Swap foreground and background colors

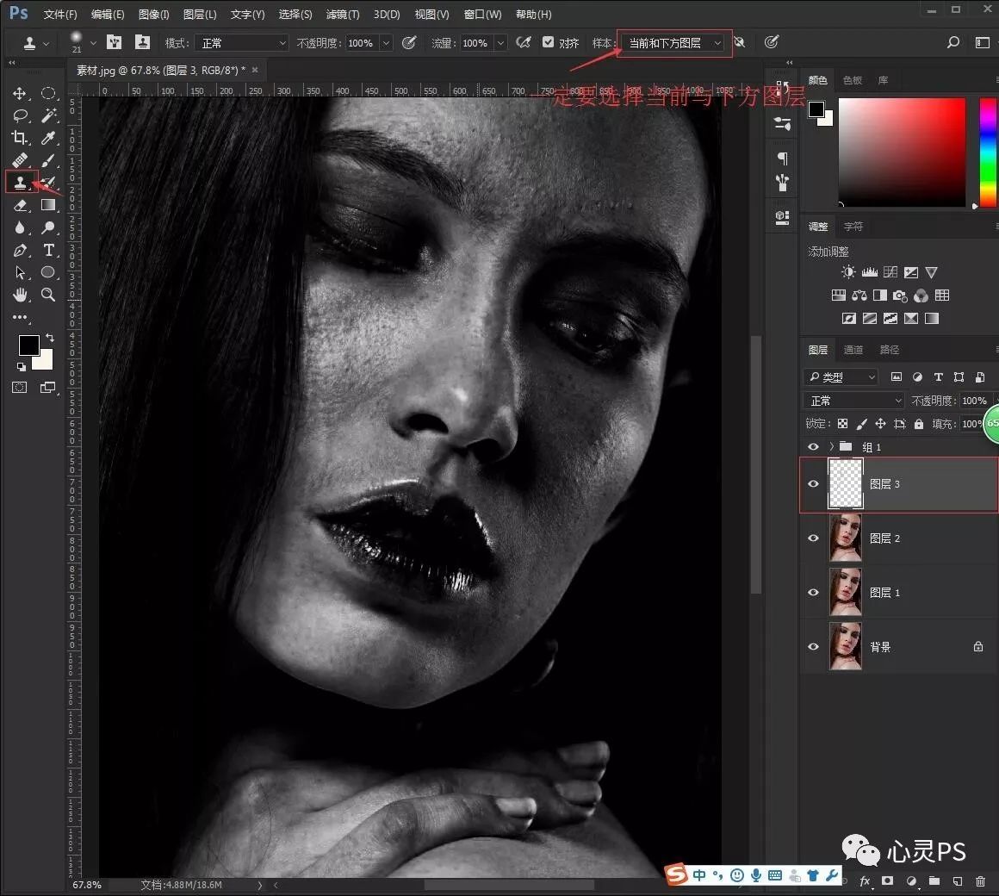pyautogui.click(x=50, y=338)
